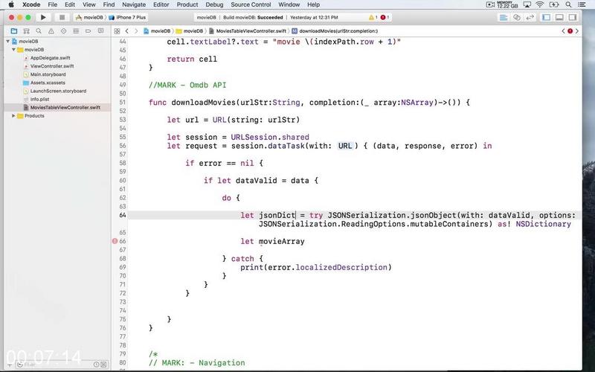Viewport: 595px width, 372px height.
Task: Switch to the Version editor
Action: click(x=530, y=17)
